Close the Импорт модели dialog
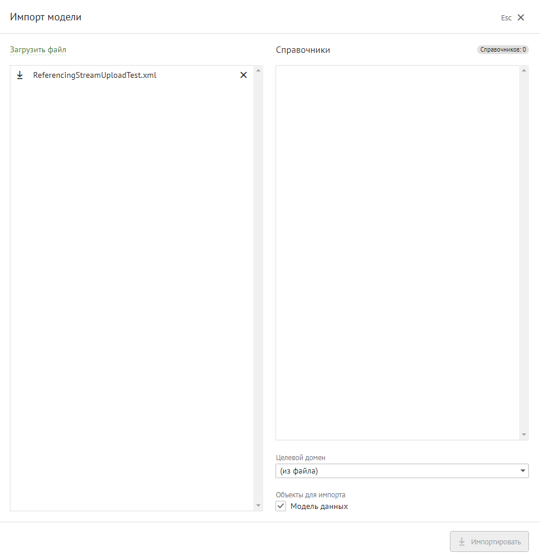 521,17
